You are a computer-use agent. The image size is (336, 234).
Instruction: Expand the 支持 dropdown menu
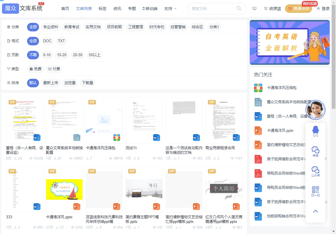(170, 9)
